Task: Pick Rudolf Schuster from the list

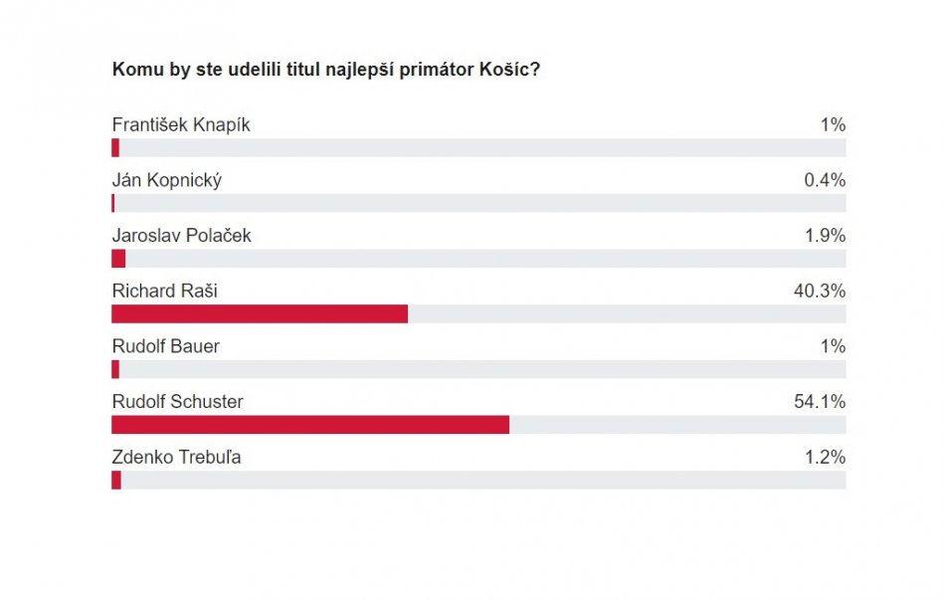Action: [177, 402]
